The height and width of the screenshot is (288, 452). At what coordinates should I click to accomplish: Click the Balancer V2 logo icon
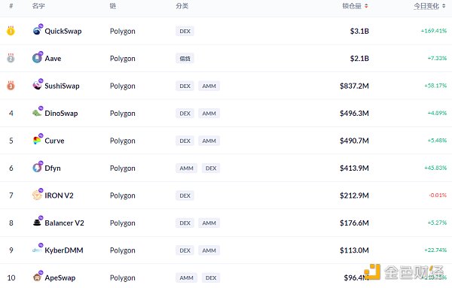pos(37,222)
